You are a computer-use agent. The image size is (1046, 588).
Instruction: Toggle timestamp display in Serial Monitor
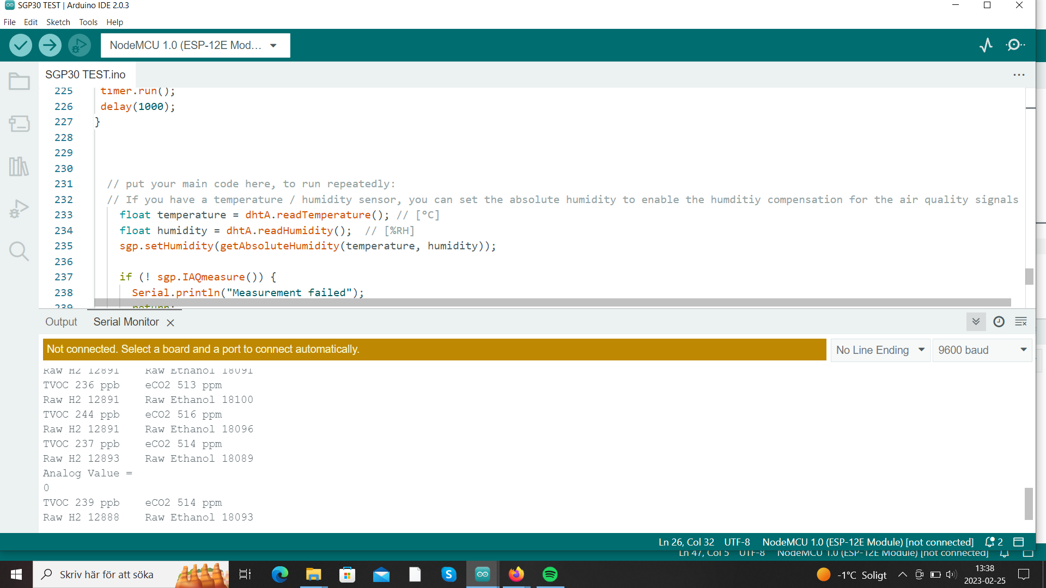(x=999, y=322)
